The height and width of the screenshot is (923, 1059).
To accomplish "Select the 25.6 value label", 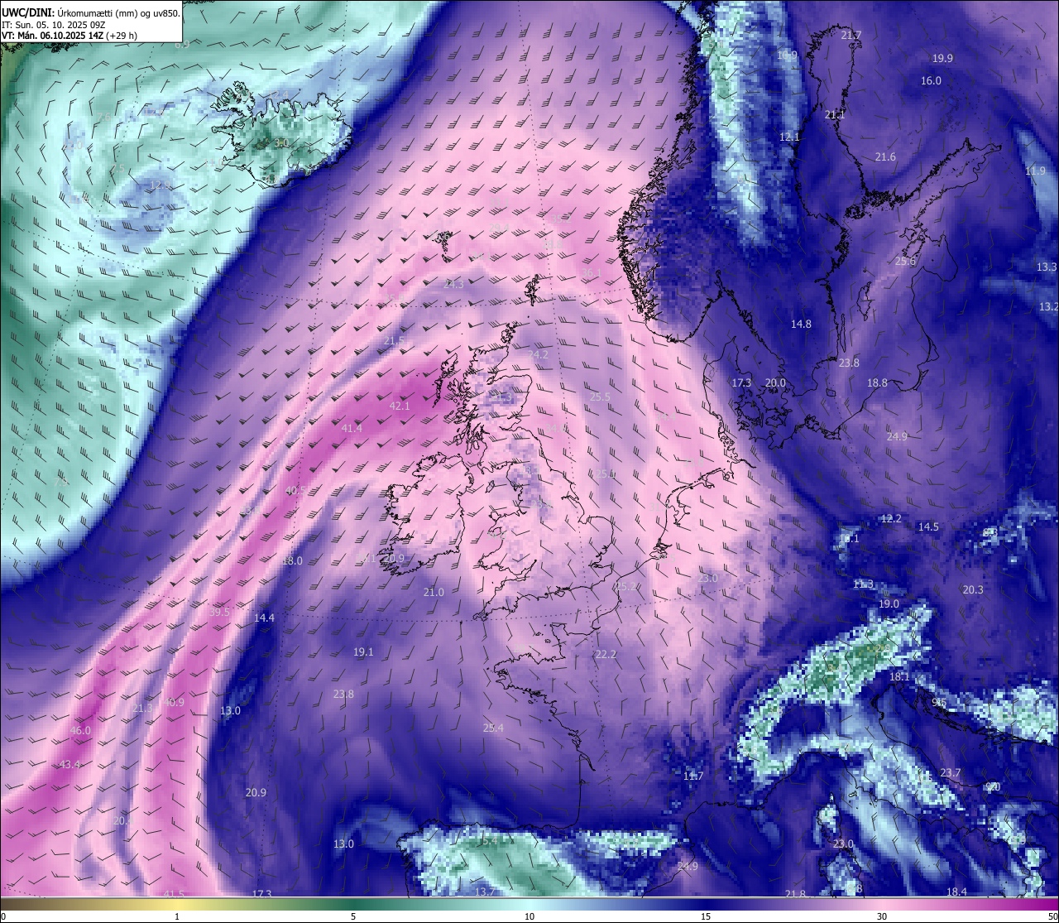I will click(905, 261).
